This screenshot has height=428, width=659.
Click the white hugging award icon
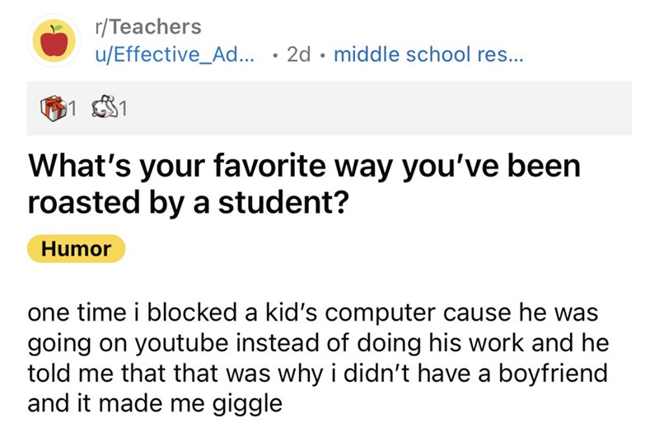pos(108,108)
